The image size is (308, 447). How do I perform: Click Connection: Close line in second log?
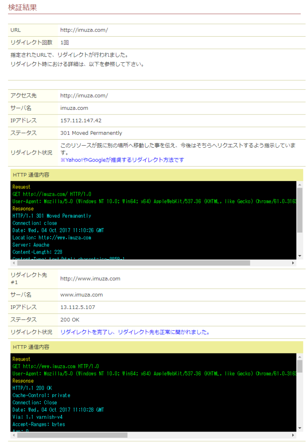[x=35, y=403]
